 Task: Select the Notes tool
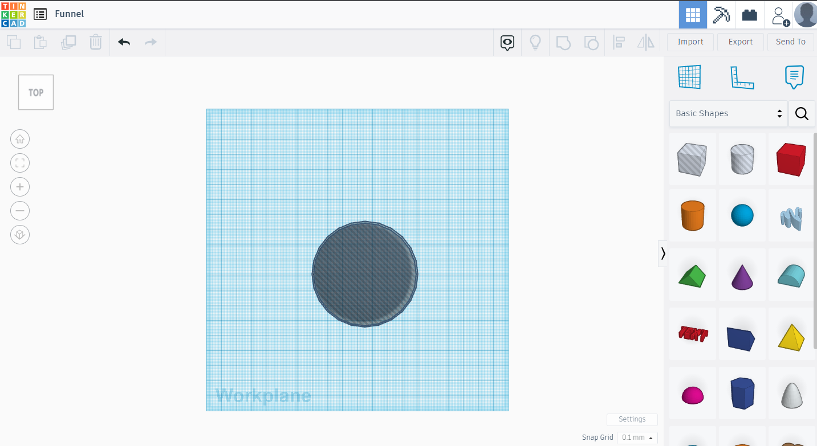click(x=794, y=77)
